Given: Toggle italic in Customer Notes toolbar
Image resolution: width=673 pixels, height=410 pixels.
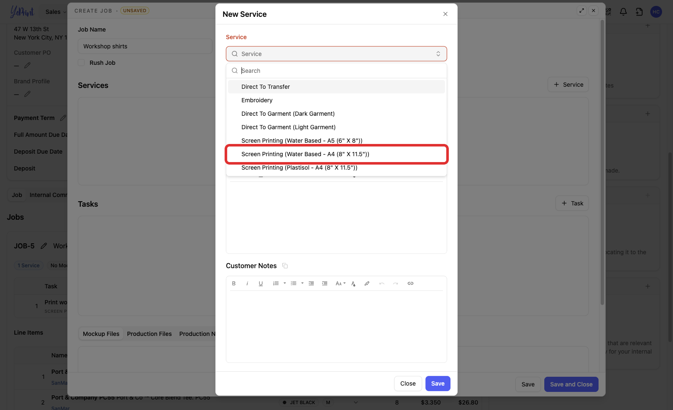Looking at the screenshot, I should [x=247, y=283].
